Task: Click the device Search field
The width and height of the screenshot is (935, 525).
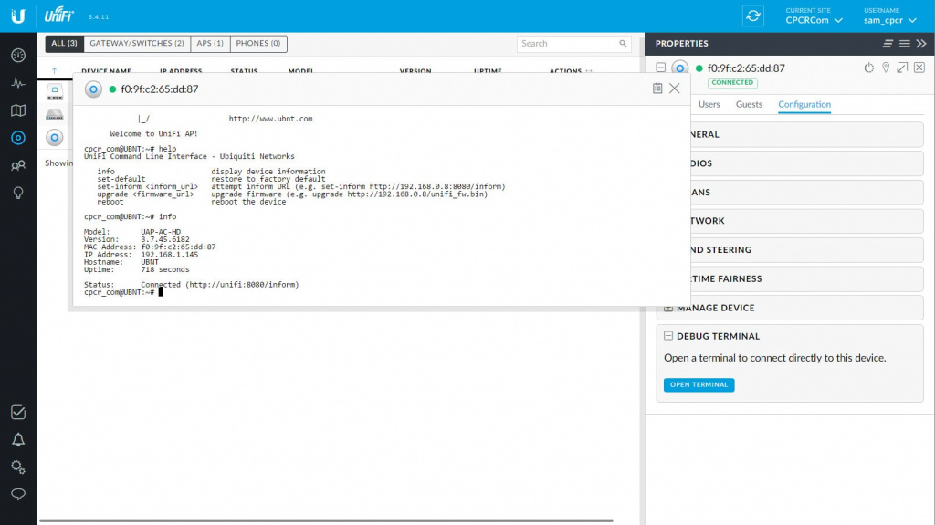Action: (566, 44)
